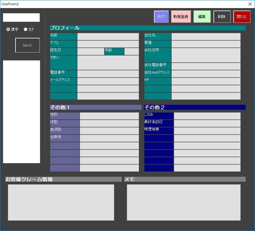Click the 会社名 label
The width and height of the screenshot is (255, 231).
(158, 37)
